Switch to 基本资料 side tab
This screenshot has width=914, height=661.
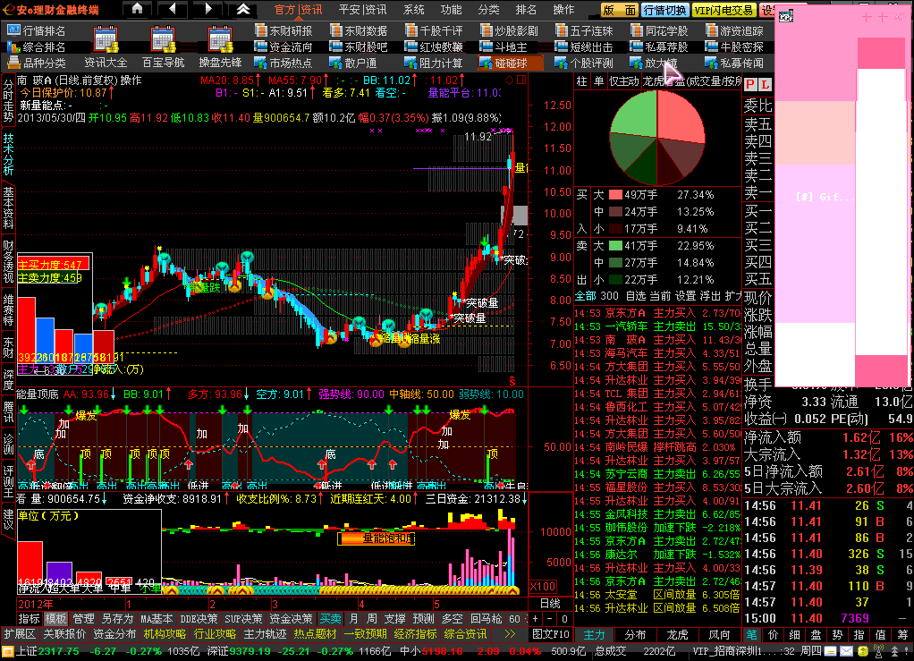[x=8, y=208]
